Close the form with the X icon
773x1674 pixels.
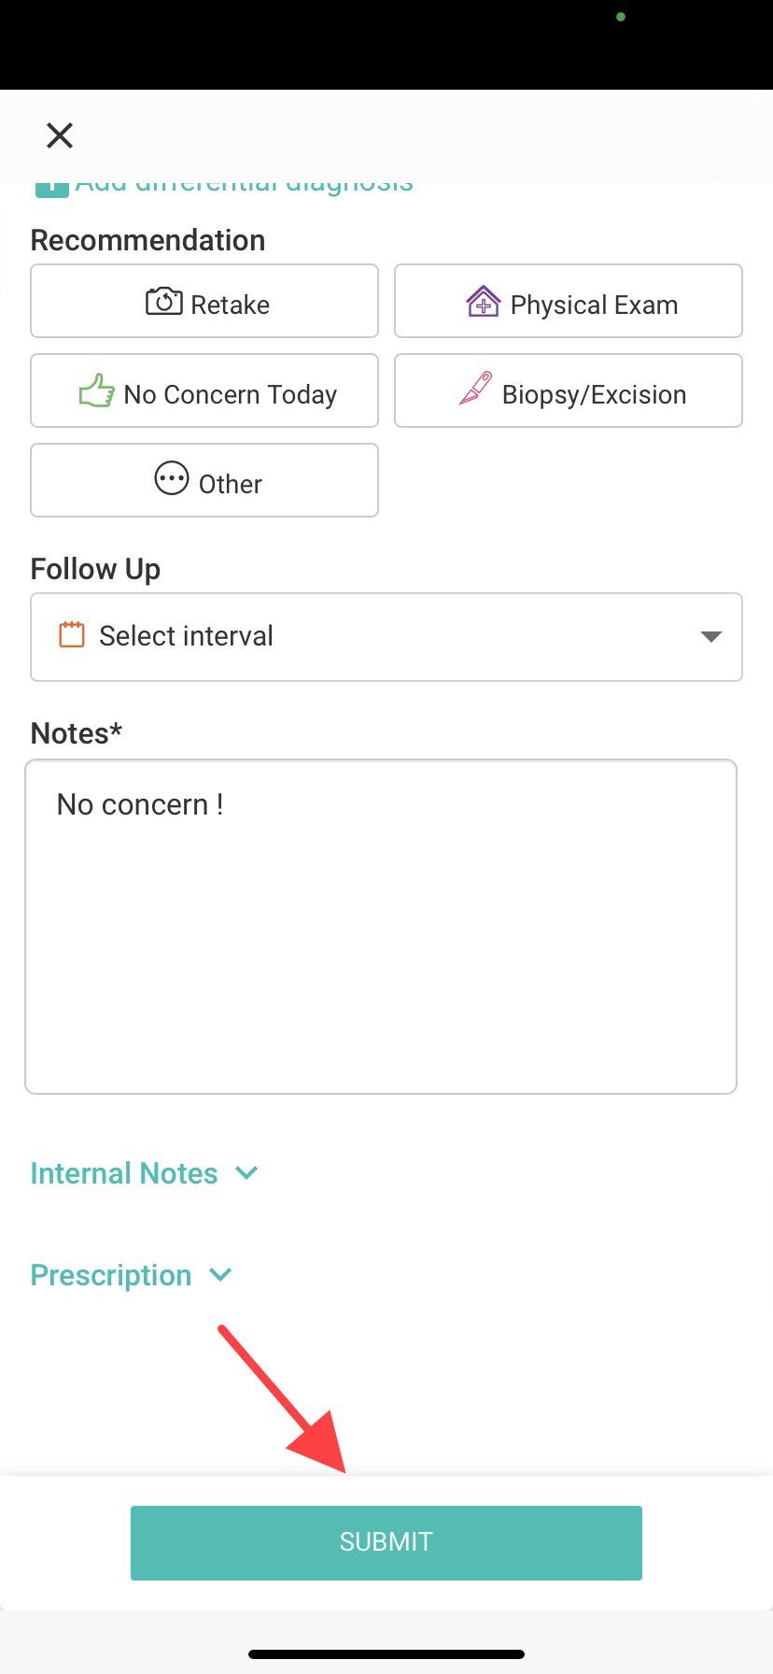tap(60, 135)
